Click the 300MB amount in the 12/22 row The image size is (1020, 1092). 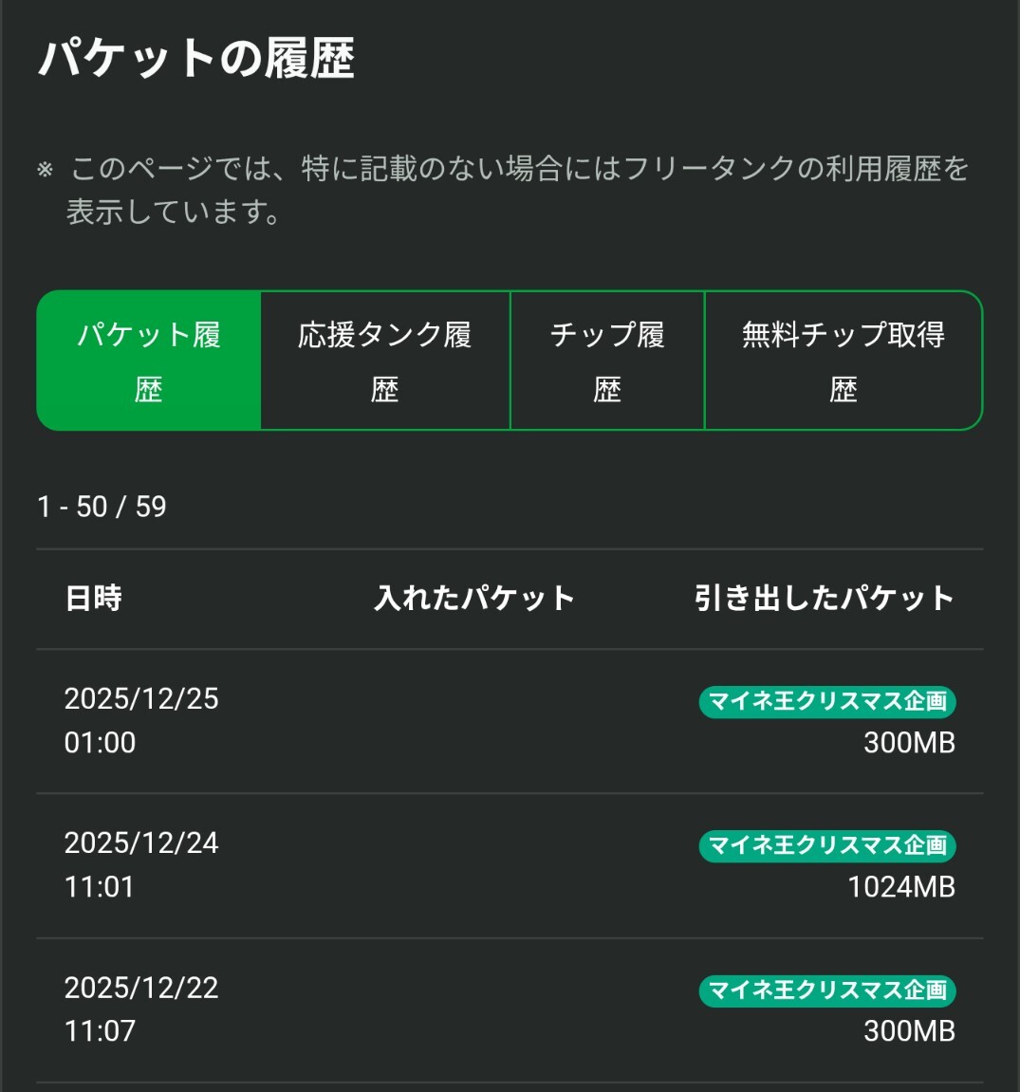[x=909, y=1031]
